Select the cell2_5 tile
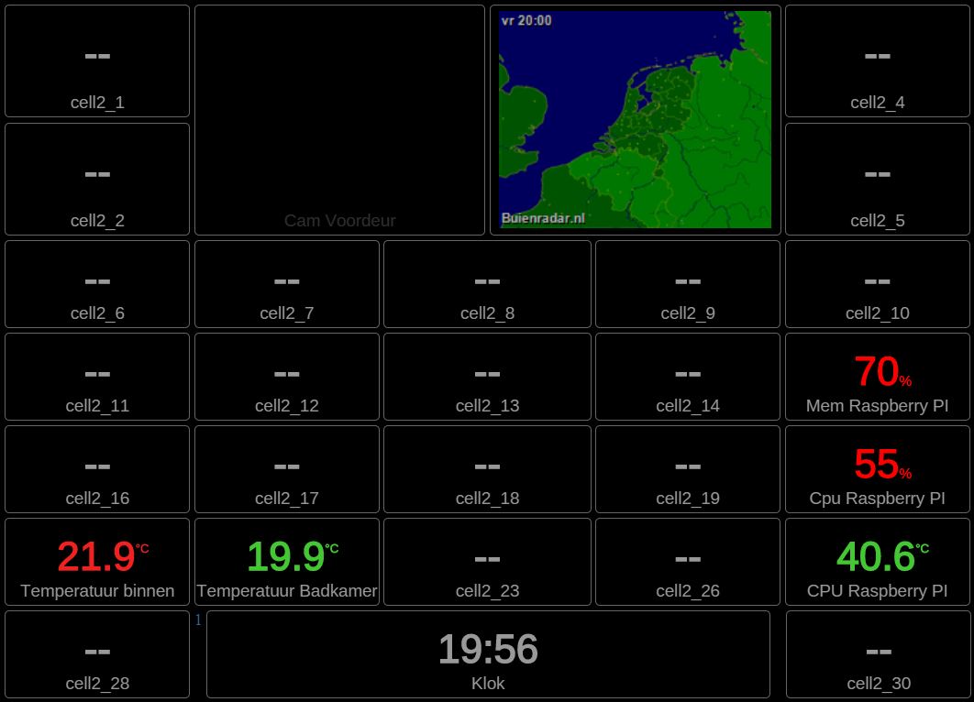This screenshot has width=974, height=702. click(x=877, y=179)
